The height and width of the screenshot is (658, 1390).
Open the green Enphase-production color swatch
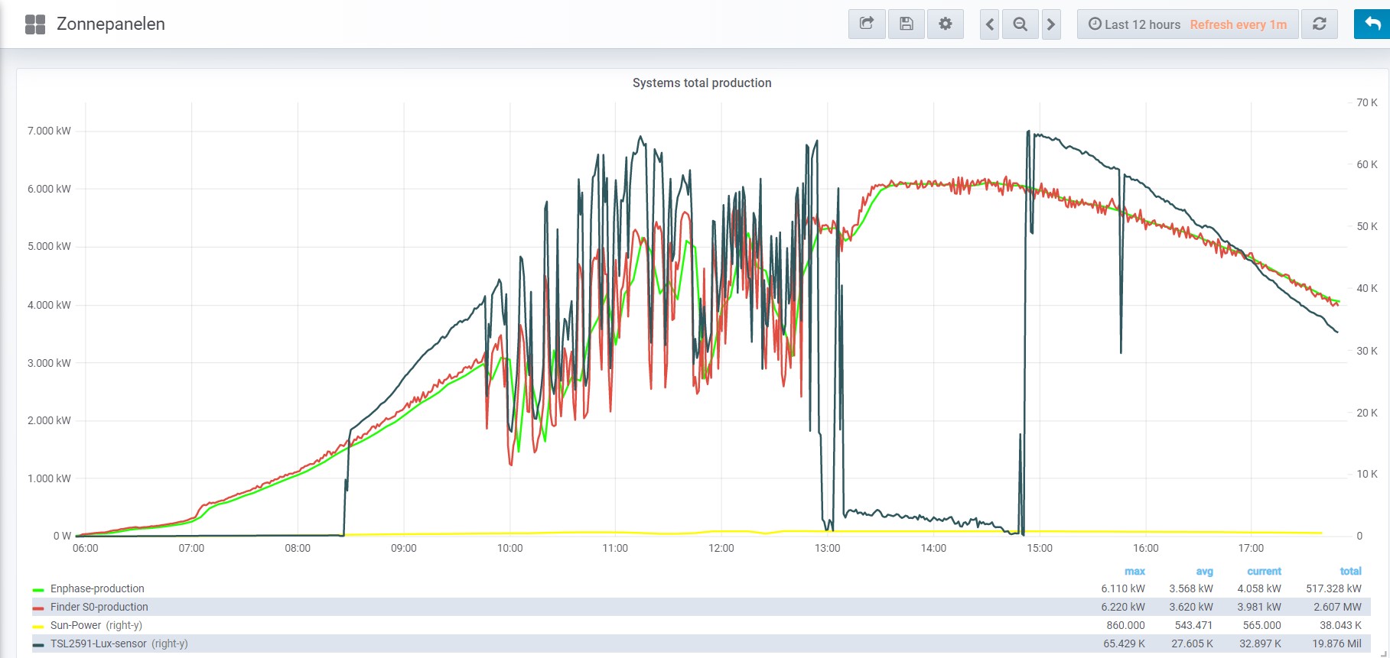coord(38,590)
